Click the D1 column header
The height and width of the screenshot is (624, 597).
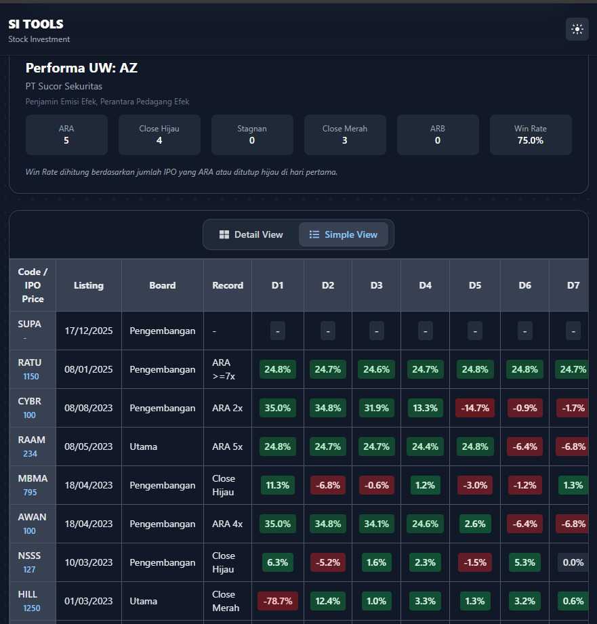[278, 285]
